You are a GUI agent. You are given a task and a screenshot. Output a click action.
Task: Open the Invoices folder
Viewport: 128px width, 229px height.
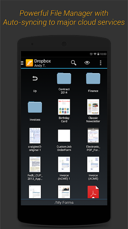(35, 111)
